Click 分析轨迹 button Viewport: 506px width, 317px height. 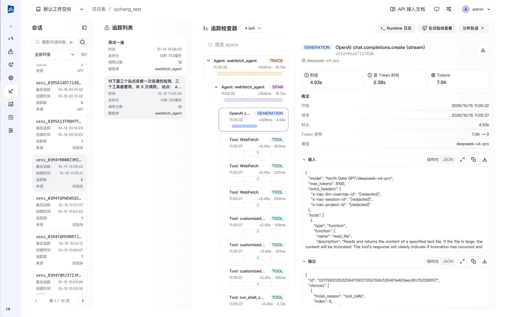click(473, 28)
